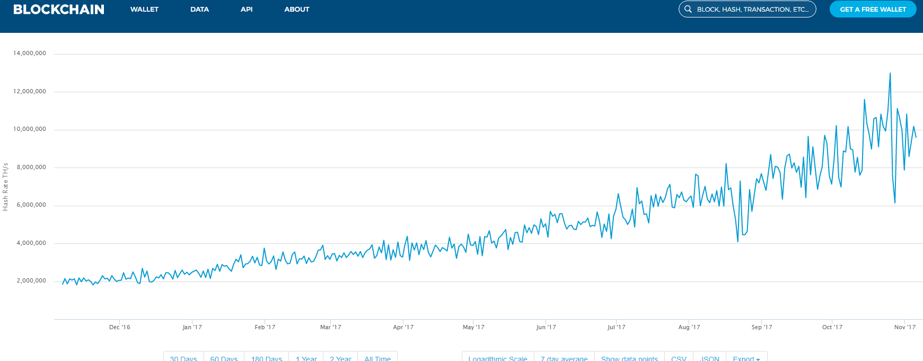Viewport: 923px width, 361px height.
Task: Select the 30 Days time range
Action: (183, 358)
